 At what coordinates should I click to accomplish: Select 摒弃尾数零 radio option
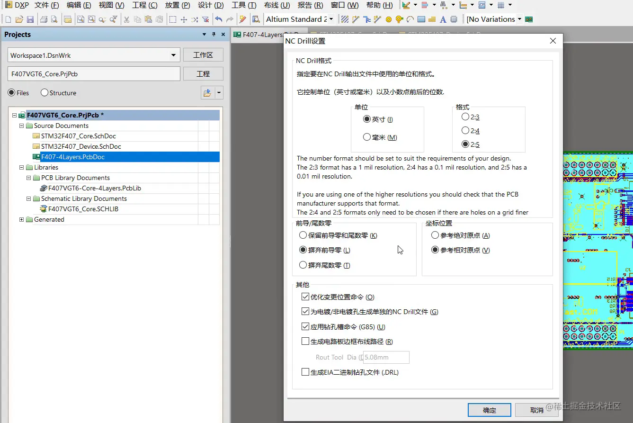tap(303, 265)
